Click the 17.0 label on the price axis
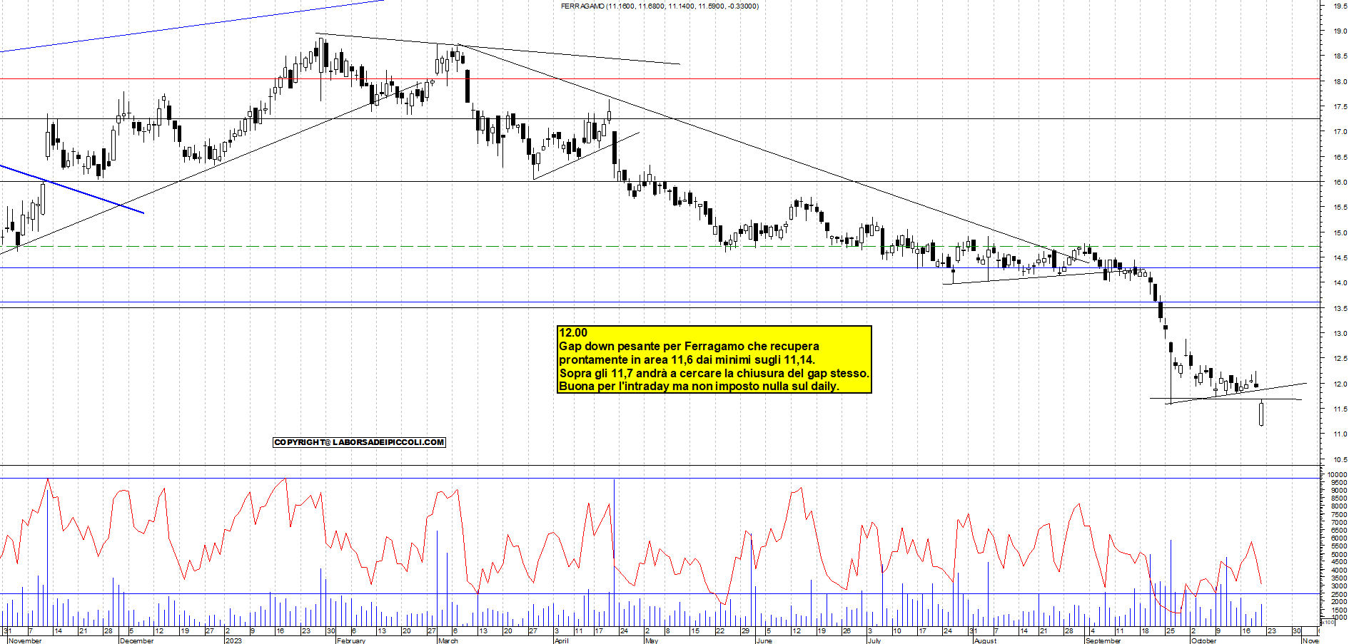Image resolution: width=1349 pixels, height=644 pixels. [x=1340, y=132]
